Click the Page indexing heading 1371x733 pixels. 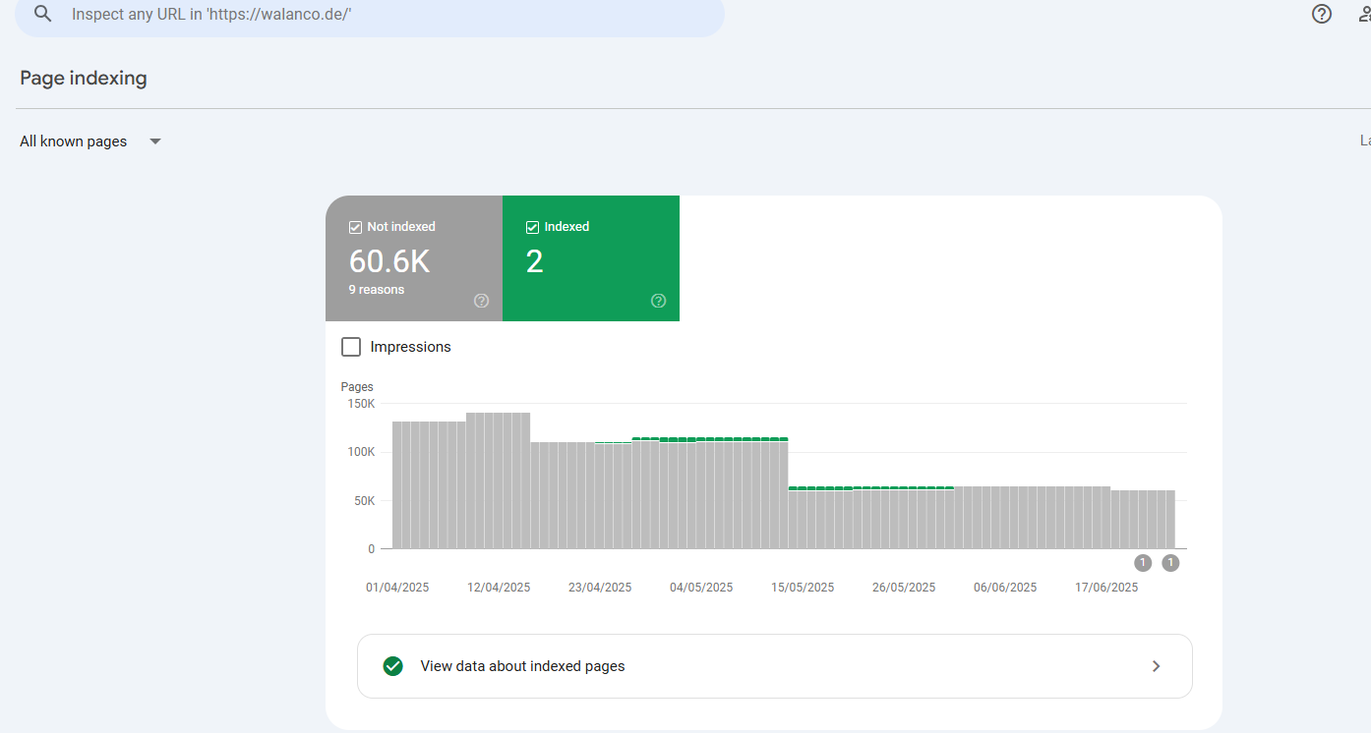click(x=84, y=79)
